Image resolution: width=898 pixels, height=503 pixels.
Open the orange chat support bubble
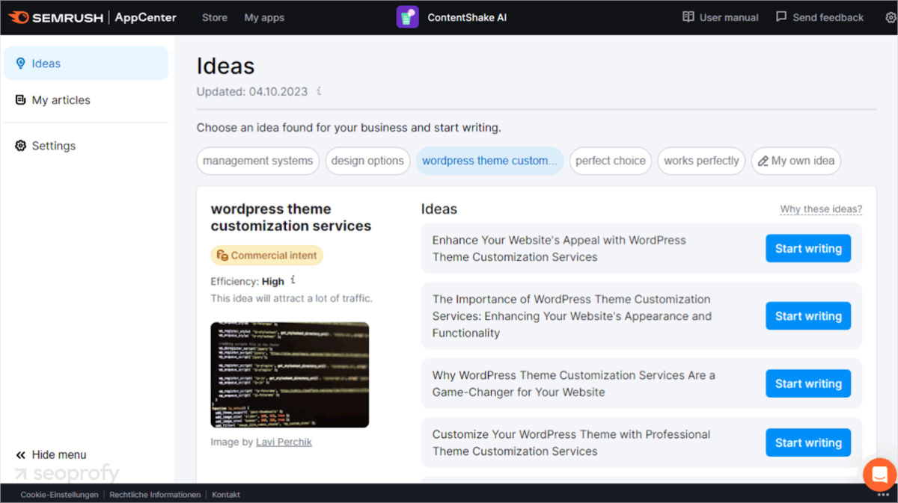[x=879, y=474]
